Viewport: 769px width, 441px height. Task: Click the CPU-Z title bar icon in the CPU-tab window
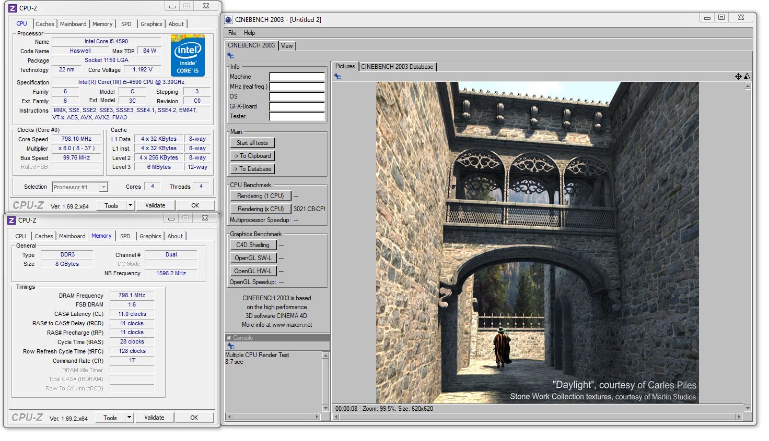click(13, 8)
